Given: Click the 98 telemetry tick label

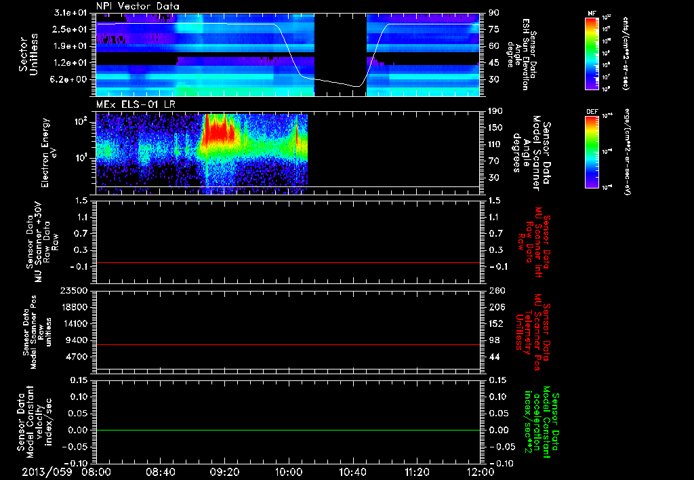Looking at the screenshot, I should point(494,340).
